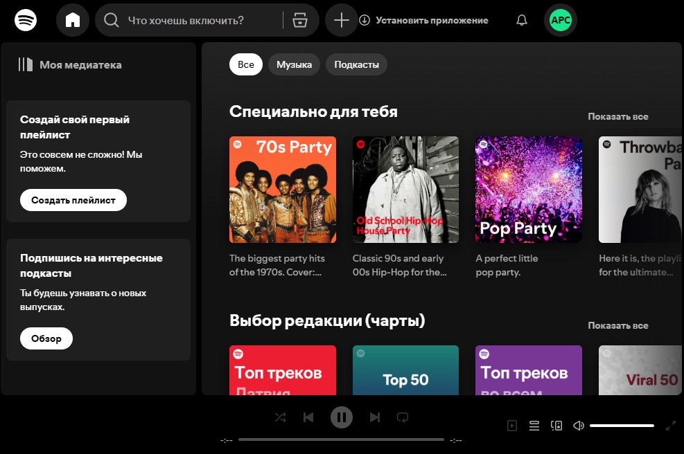
Task: Open home via the home icon
Action: pyautogui.click(x=73, y=20)
